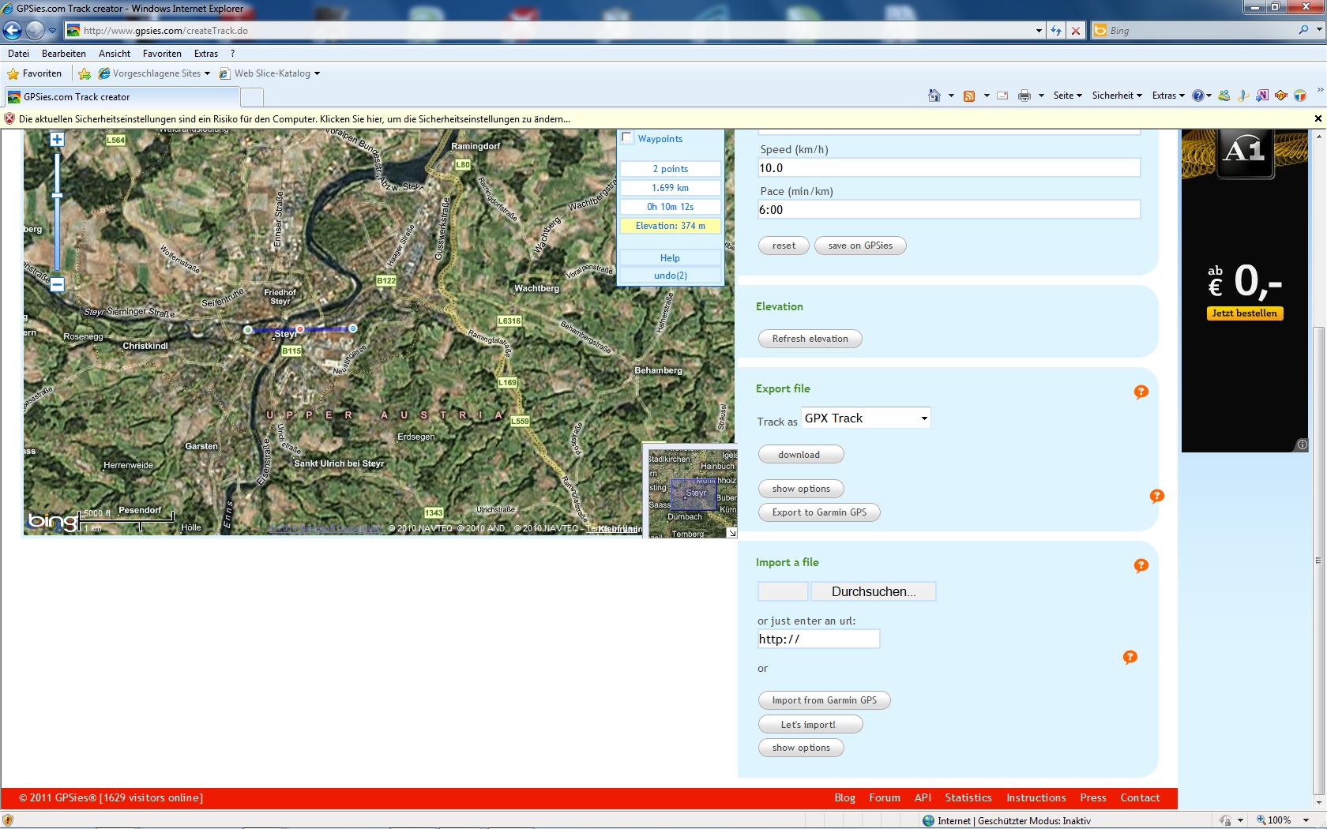Click the ad info icon on A1 banner
Image resolution: width=1327 pixels, height=829 pixels.
pyautogui.click(x=1303, y=445)
